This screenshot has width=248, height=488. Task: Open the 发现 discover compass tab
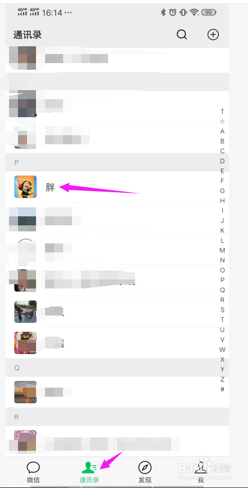(x=145, y=472)
